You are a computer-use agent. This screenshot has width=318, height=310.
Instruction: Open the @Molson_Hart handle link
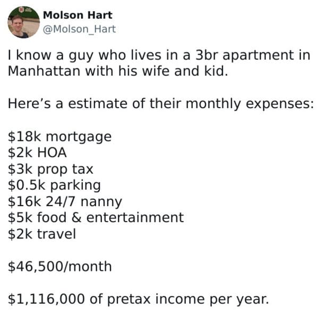point(79,29)
